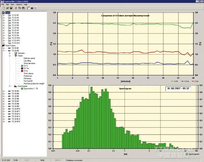
Task: Expand the TC 03 #1 card node
Action: coord(4,15)
